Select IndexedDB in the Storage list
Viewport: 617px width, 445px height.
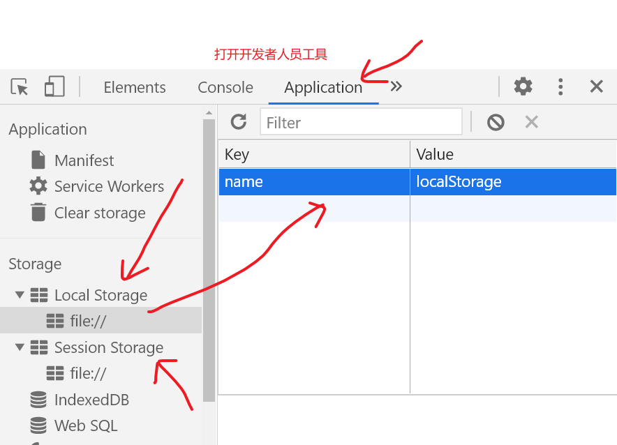coord(90,400)
